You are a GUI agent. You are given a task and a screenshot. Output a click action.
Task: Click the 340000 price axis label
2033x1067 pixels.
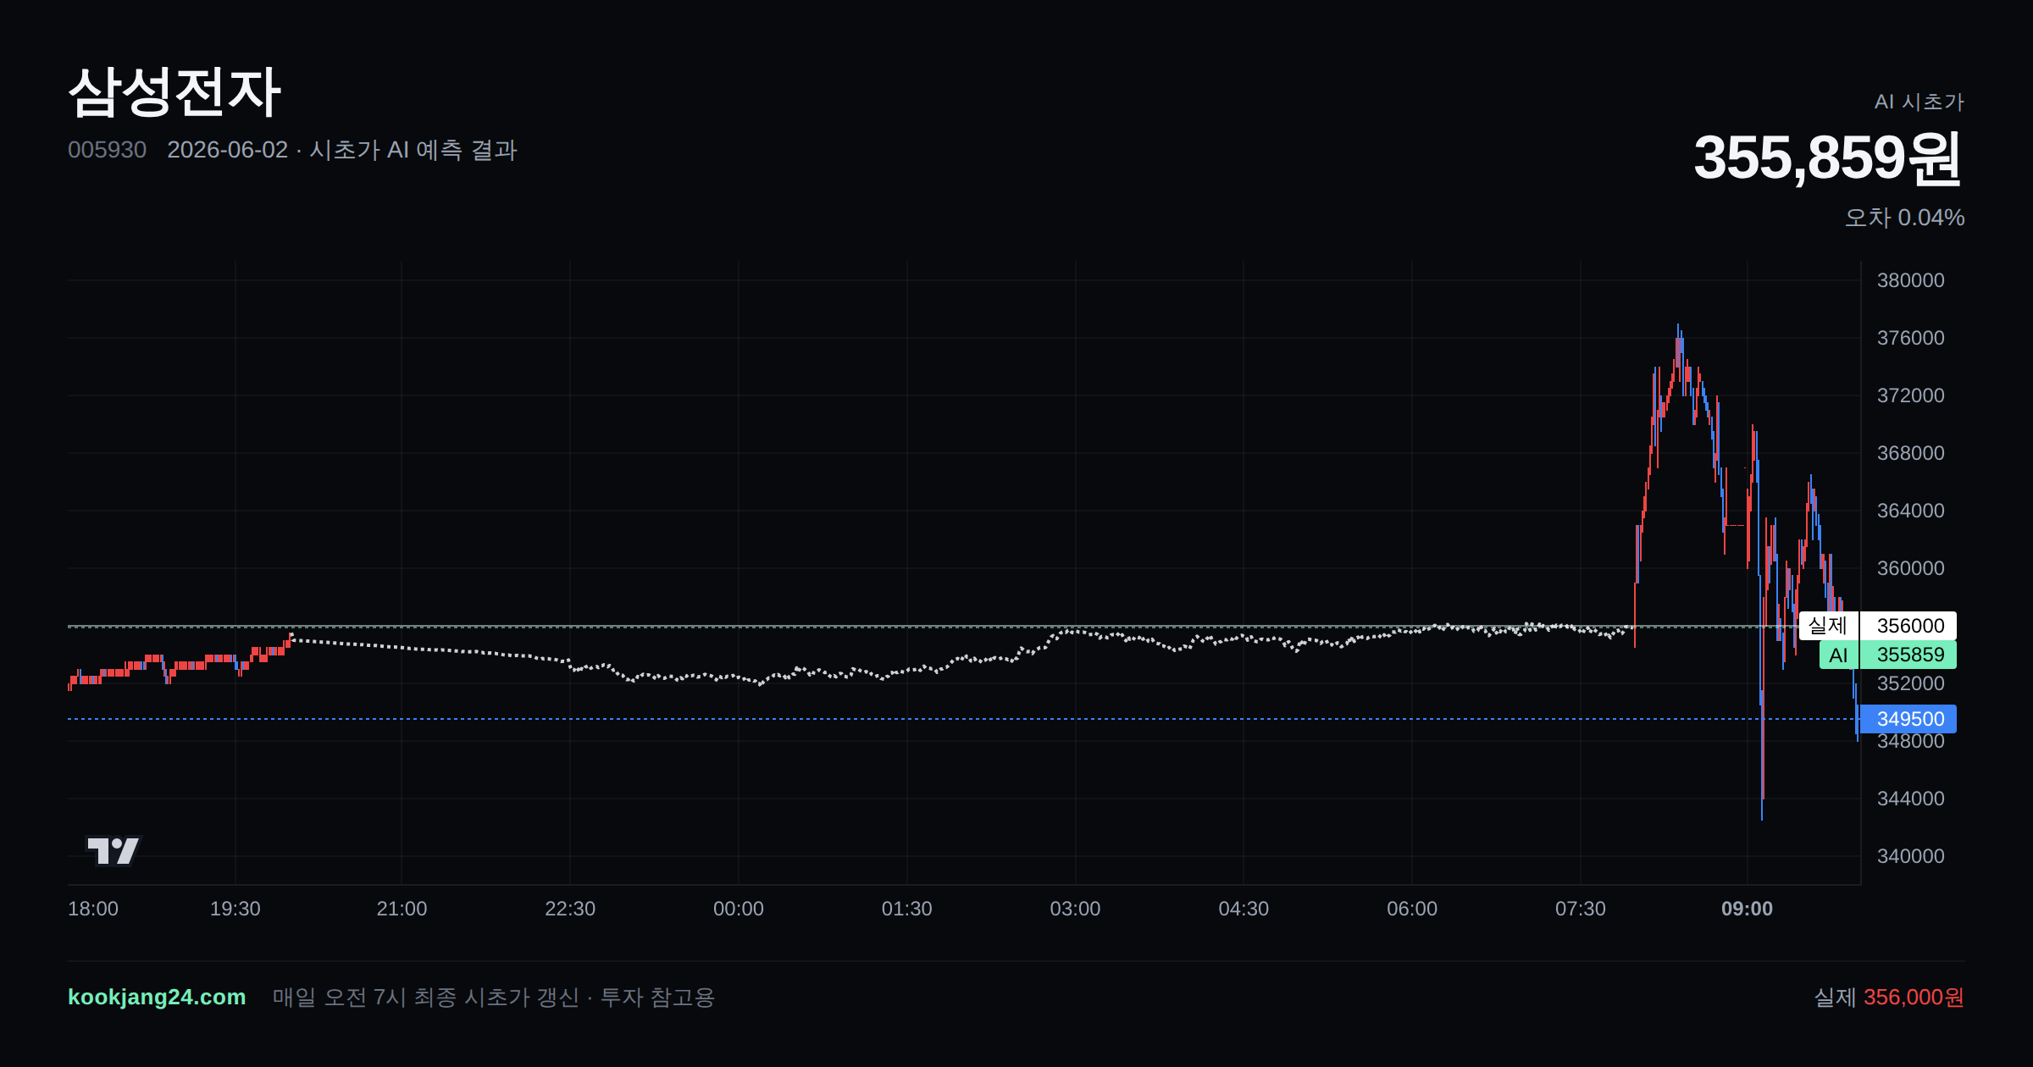coord(1910,856)
